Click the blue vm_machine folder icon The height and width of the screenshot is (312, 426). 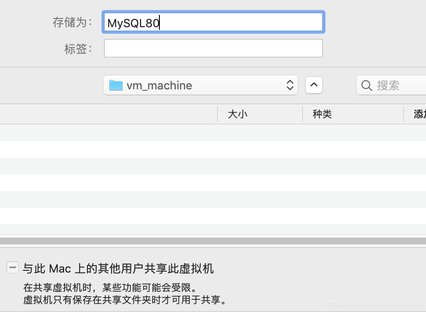coord(116,85)
